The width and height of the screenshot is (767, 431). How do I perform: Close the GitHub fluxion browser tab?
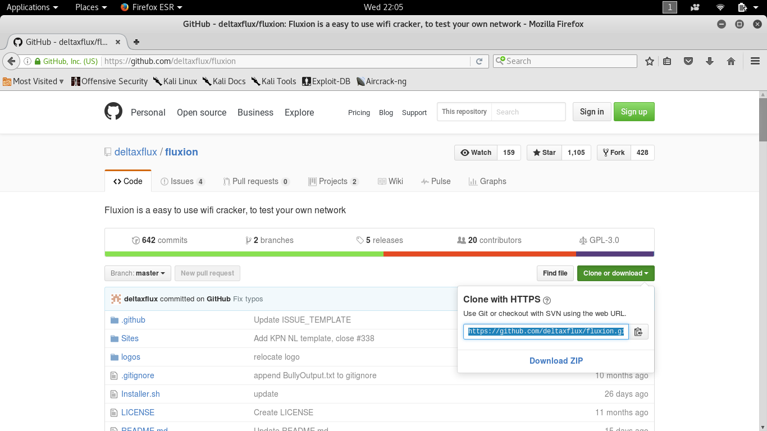click(118, 42)
